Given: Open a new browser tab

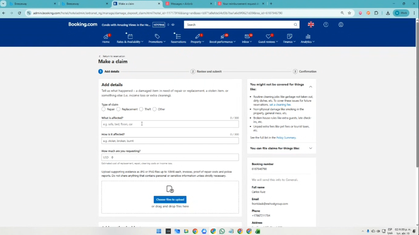Looking at the screenshot, I should point(271,4).
